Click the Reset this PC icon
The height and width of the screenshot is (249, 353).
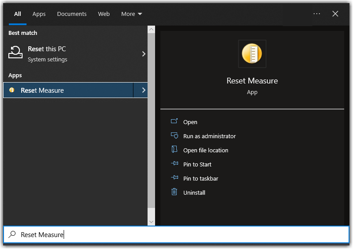[15, 52]
